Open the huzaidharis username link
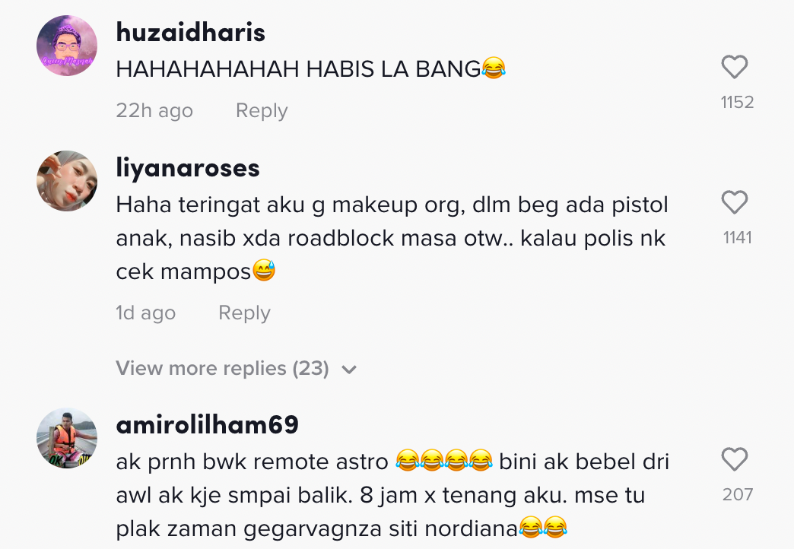The height and width of the screenshot is (549, 794). [x=190, y=33]
